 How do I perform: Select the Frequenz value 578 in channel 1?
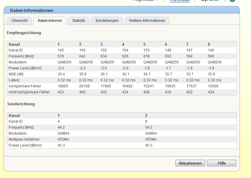click(61, 56)
